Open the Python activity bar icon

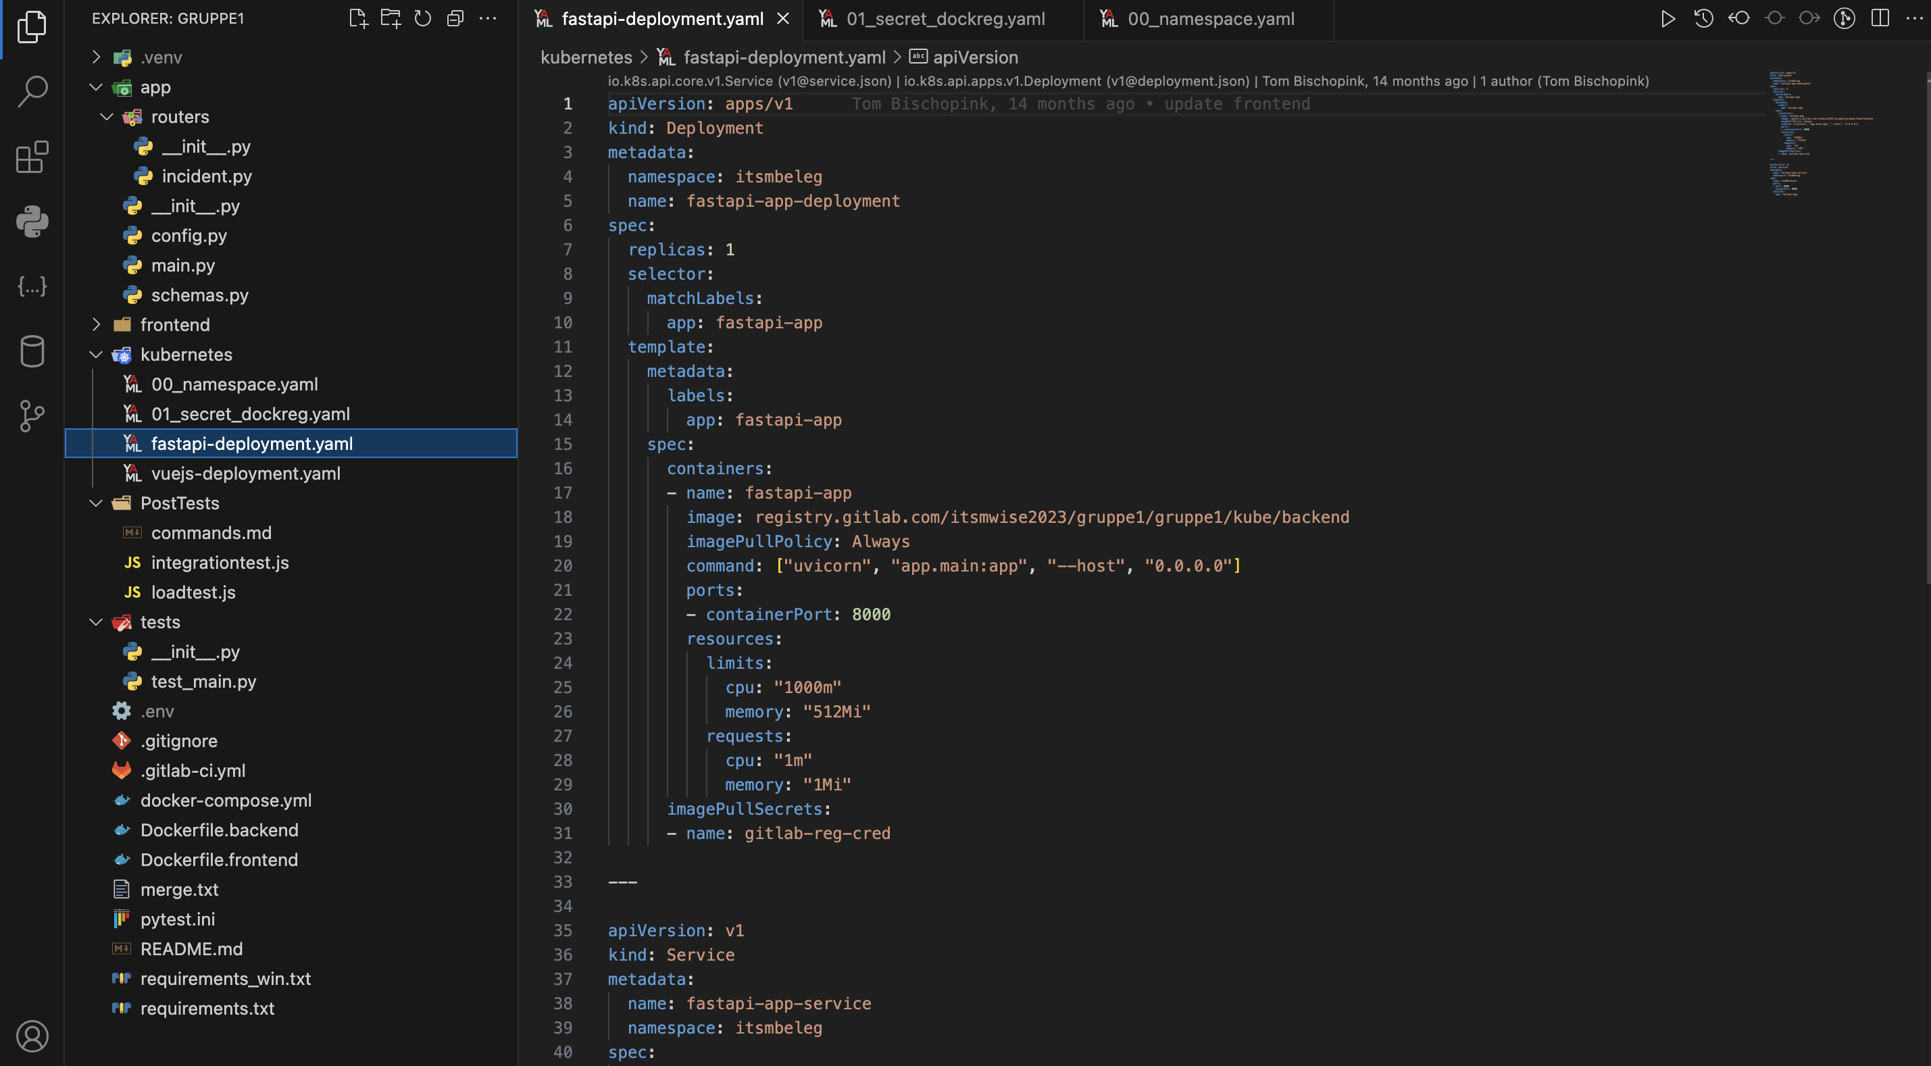pos(32,222)
